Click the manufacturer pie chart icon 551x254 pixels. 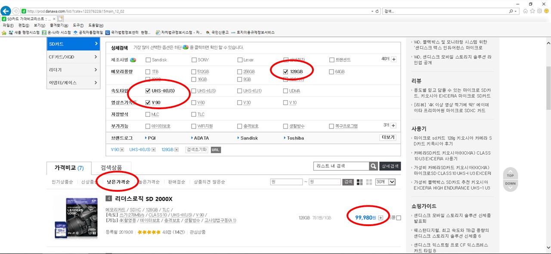133,60
